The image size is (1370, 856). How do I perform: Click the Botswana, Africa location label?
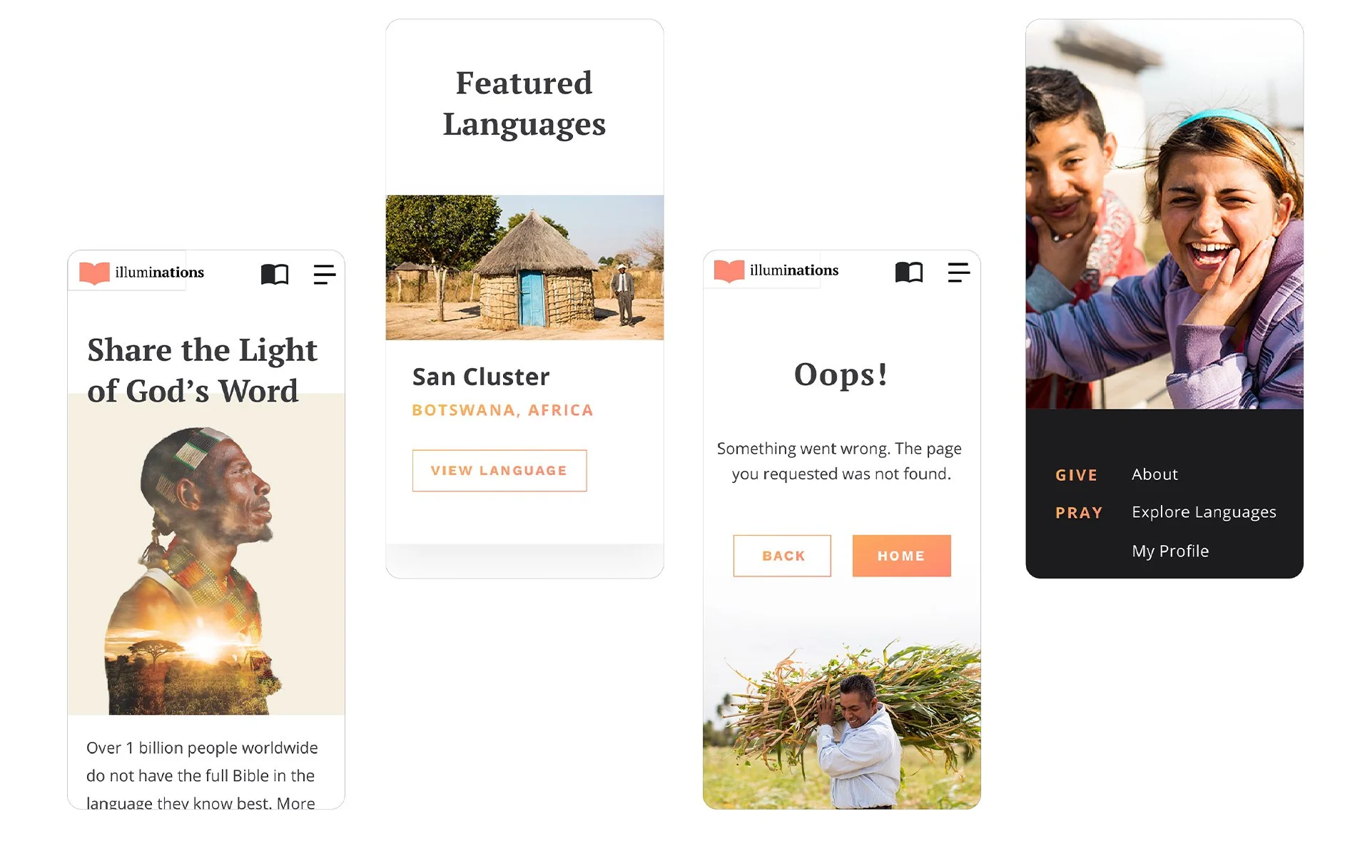[502, 410]
